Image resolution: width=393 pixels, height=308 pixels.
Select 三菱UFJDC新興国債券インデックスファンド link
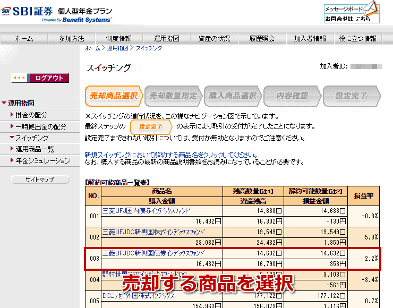153,253
